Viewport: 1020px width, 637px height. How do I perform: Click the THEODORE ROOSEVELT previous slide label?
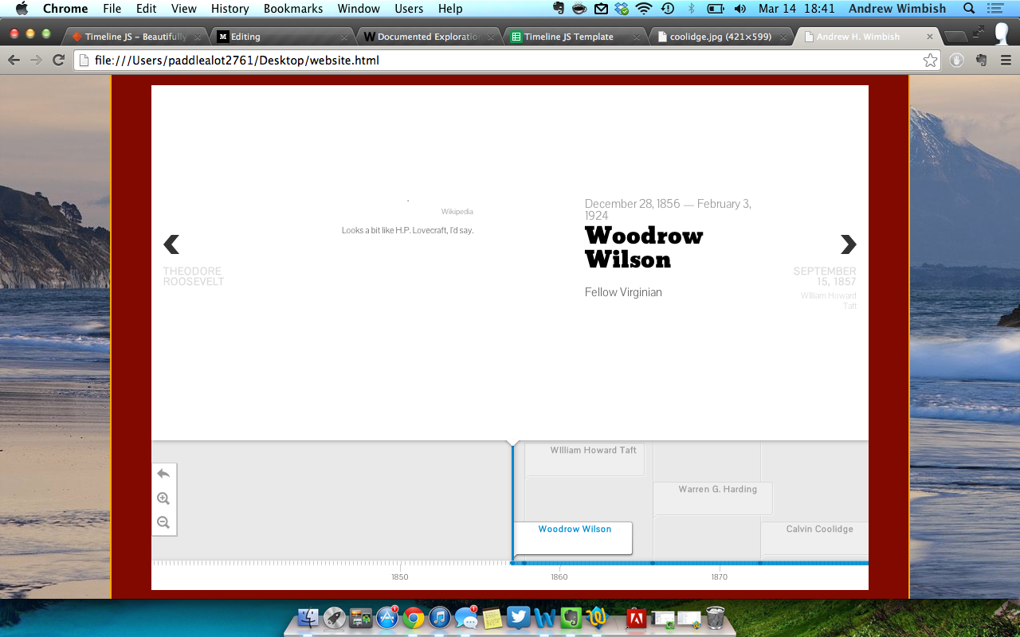pyautogui.click(x=193, y=276)
